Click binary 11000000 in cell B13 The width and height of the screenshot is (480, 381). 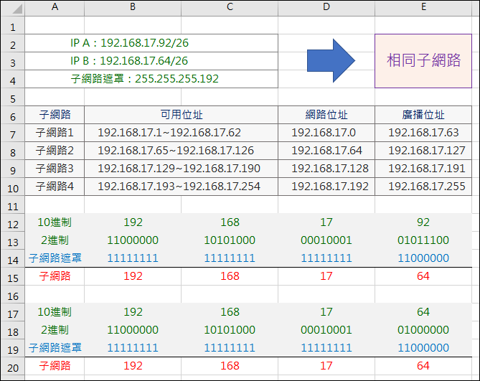pos(133,240)
